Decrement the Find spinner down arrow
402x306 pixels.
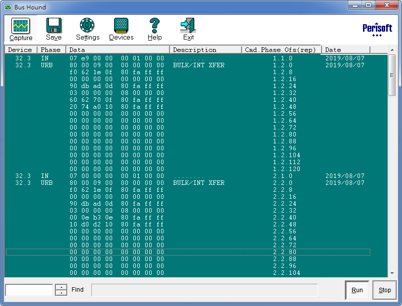[61, 293]
